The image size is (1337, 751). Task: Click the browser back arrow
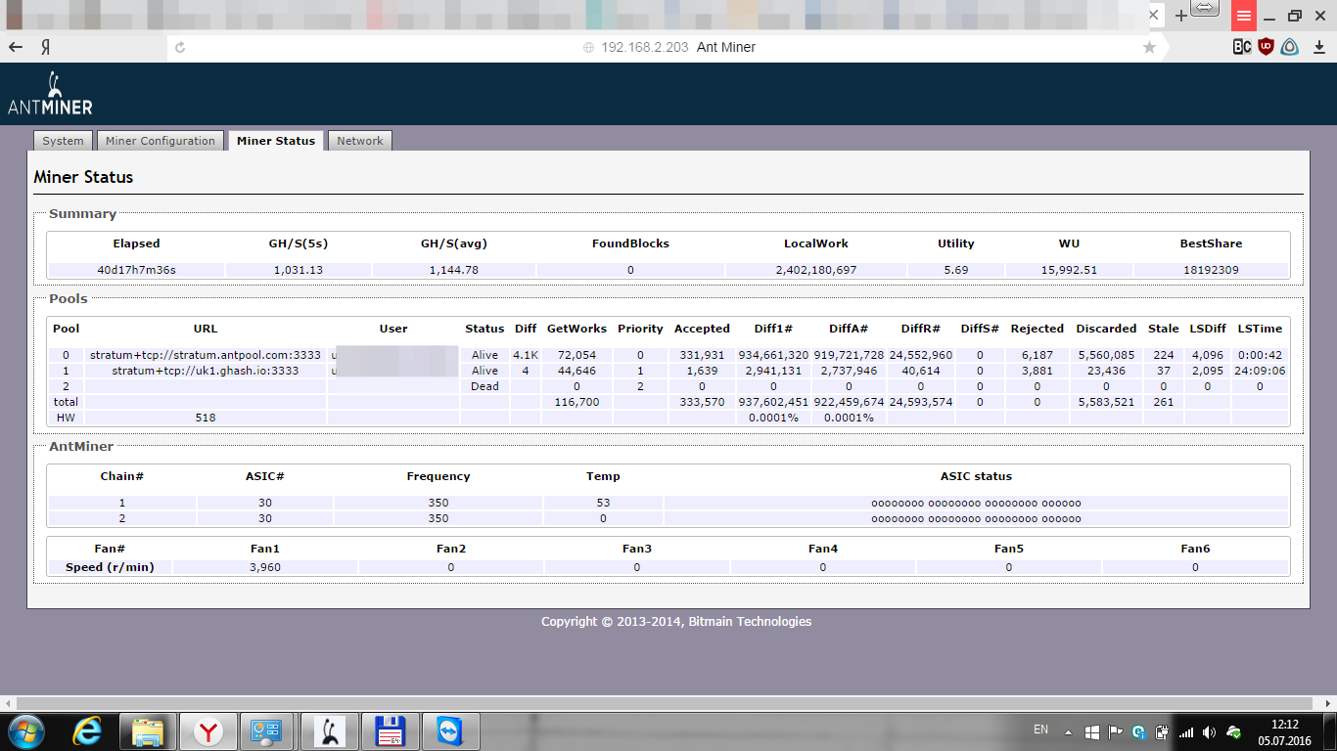16,47
